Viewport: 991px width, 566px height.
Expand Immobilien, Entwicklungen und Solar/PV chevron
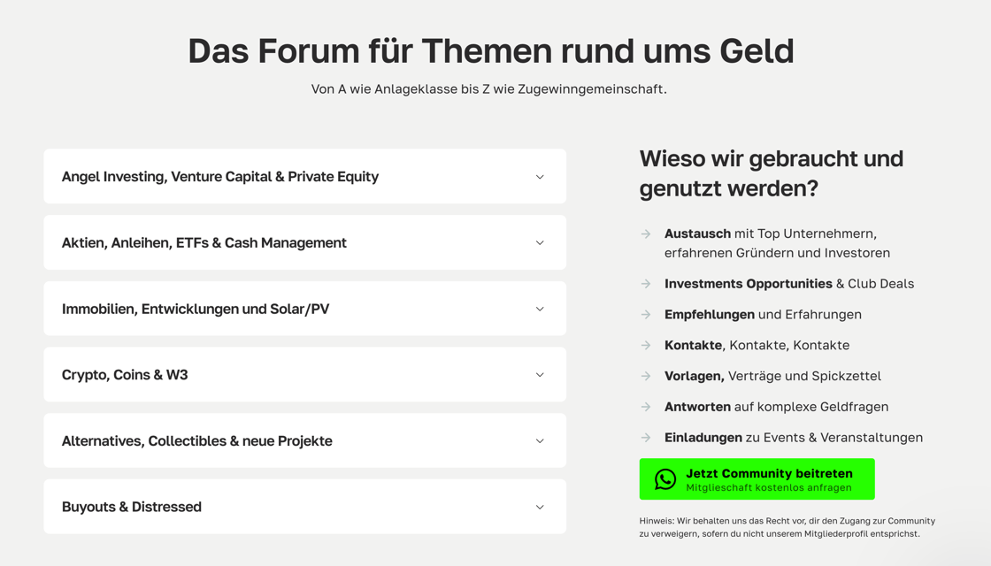(540, 310)
